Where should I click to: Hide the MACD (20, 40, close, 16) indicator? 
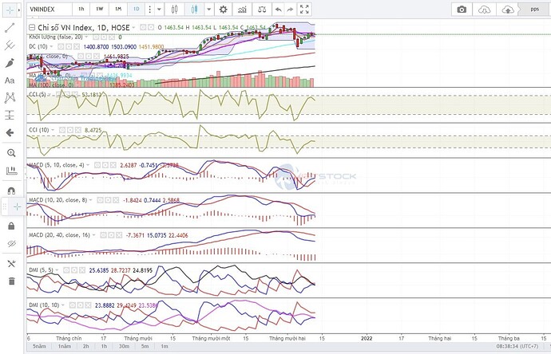click(x=103, y=235)
